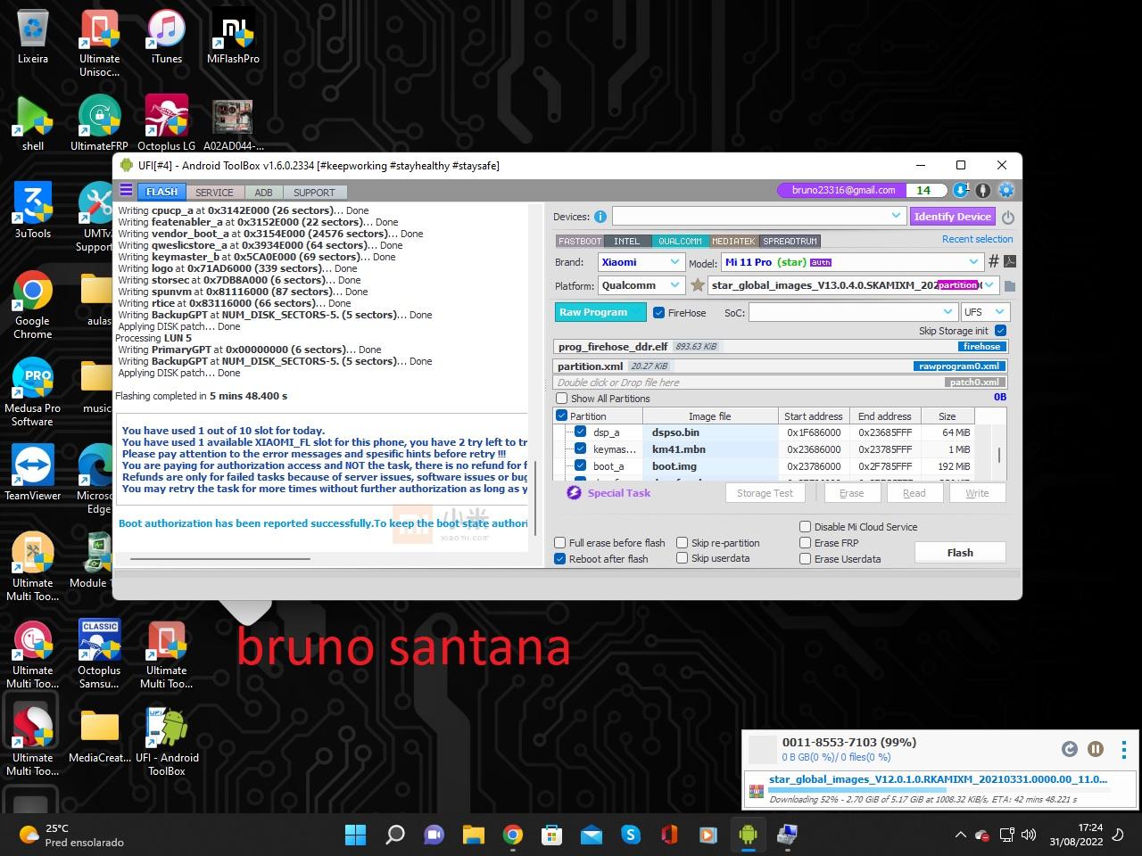Toggle the FireHose checkbox
Viewport: 1142px width, 856px height.
[x=658, y=312]
